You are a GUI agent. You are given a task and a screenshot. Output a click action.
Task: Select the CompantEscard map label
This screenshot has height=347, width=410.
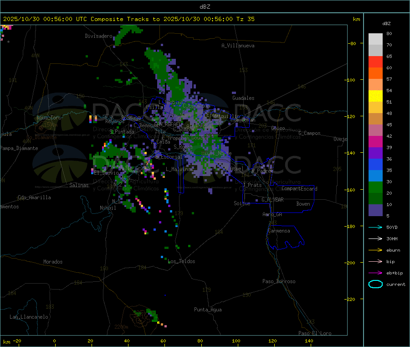[x=299, y=189]
